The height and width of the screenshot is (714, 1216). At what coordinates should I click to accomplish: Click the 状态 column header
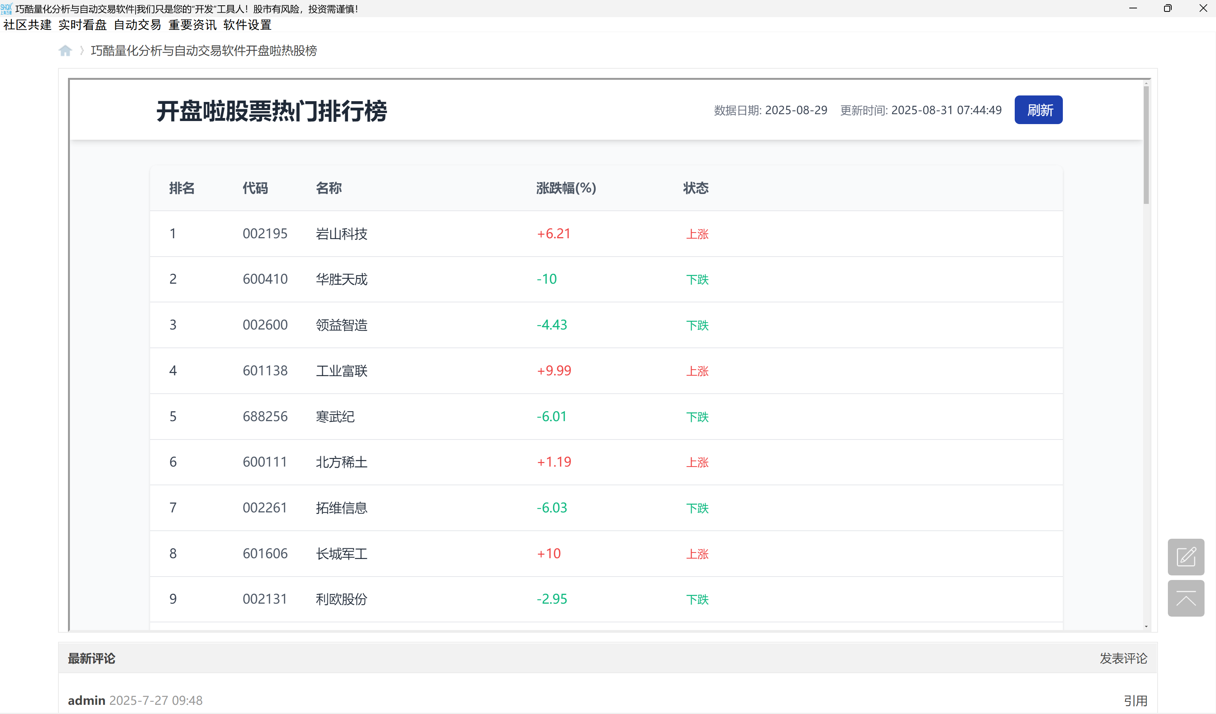point(695,188)
